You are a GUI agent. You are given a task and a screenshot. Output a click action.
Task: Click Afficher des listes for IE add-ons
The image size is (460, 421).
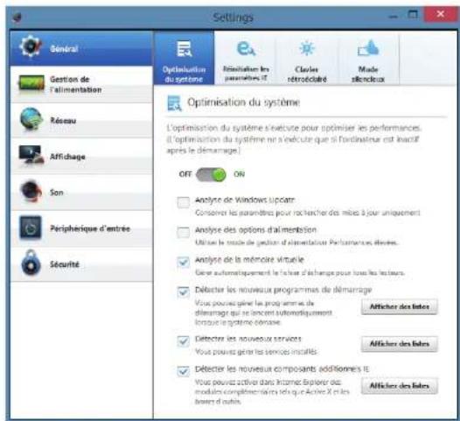400,386
